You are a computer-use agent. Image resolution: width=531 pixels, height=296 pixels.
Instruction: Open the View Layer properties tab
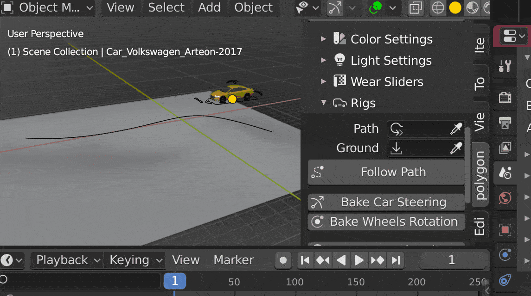coord(505,148)
